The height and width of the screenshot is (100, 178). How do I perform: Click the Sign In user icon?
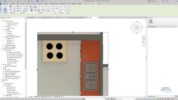coord(152,1)
